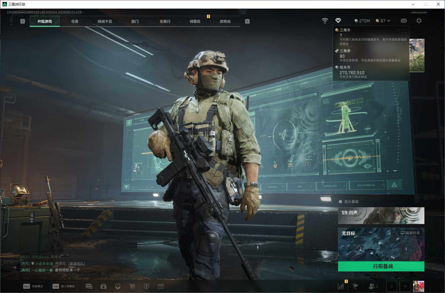This screenshot has width=445, height=293.
Task: Open the 无目标 map selection card
Action: tap(381, 244)
